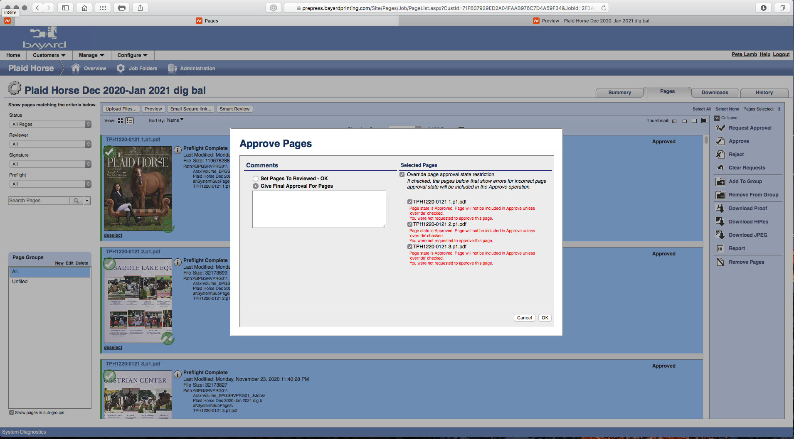Click OK in Approve Pages dialog

[x=545, y=318]
